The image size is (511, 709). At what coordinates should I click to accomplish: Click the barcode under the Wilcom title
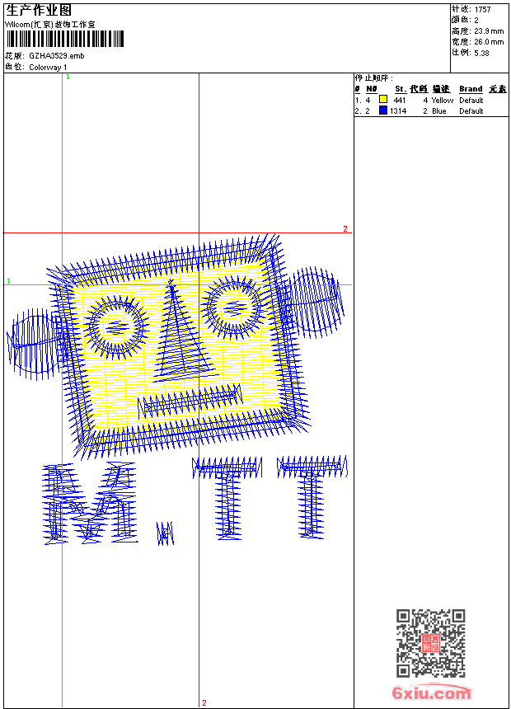click(65, 39)
